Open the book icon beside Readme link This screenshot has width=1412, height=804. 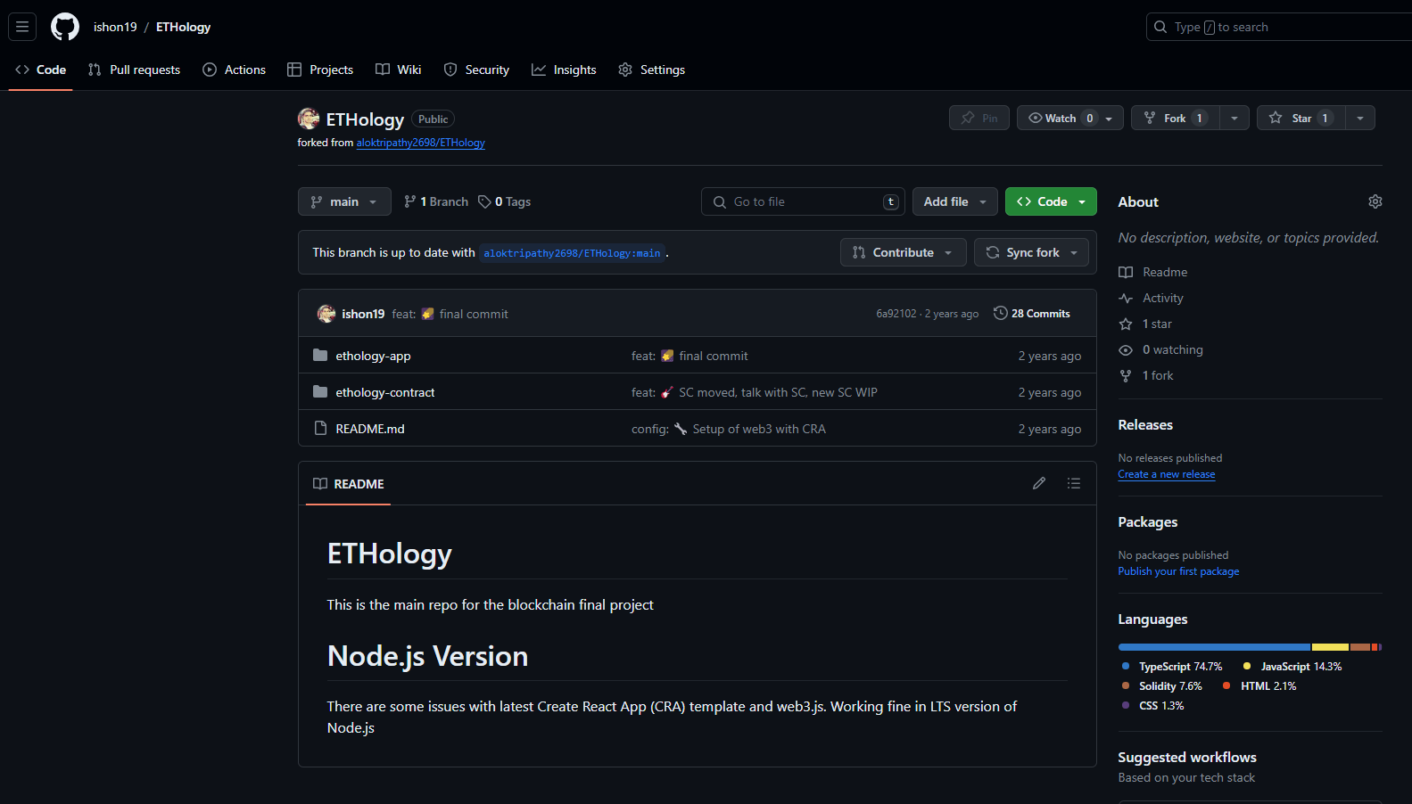click(1126, 272)
